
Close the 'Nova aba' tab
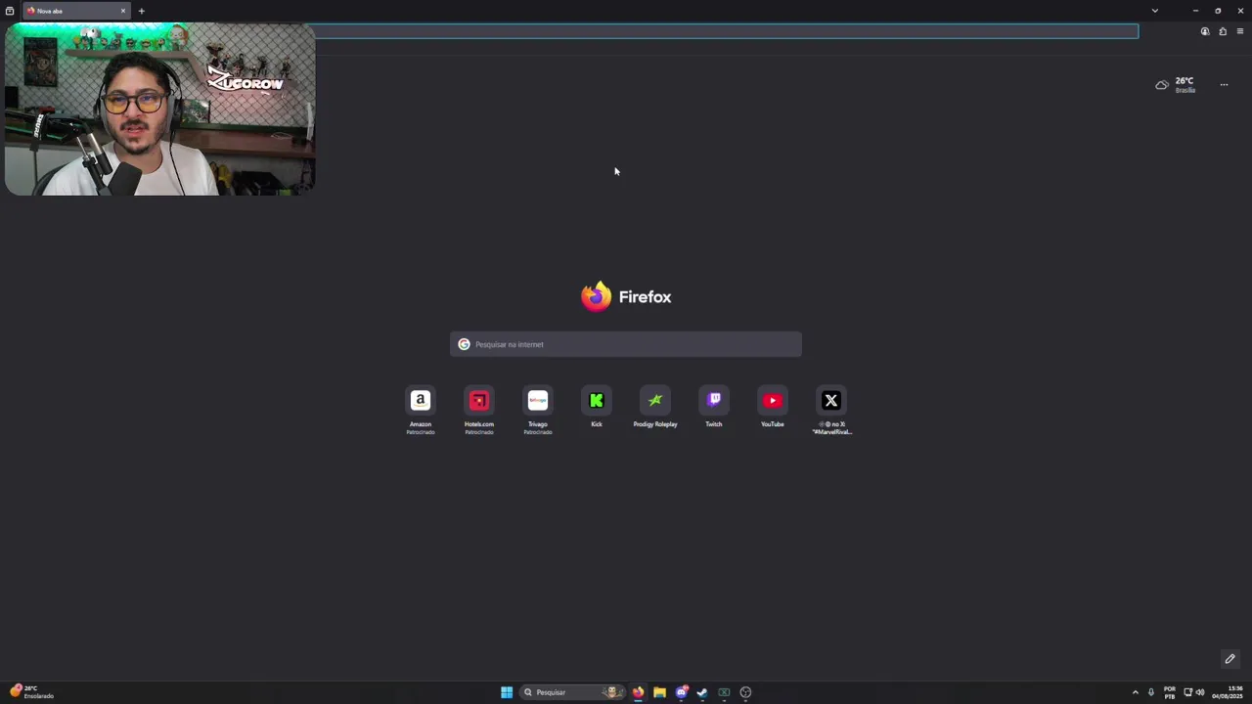point(123,11)
